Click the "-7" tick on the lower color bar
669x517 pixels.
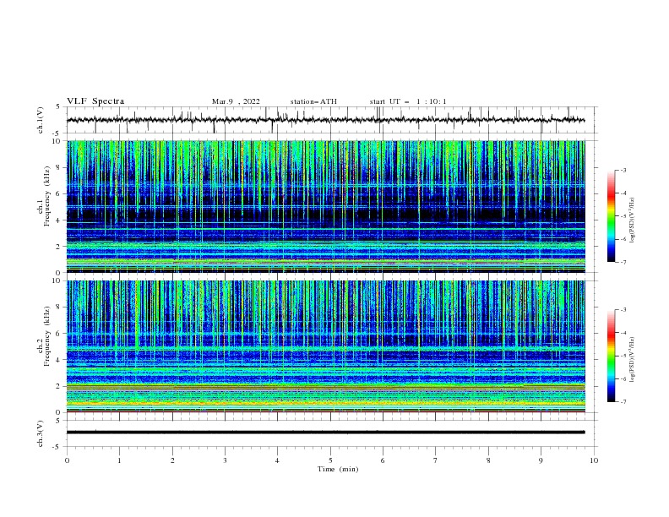[623, 401]
